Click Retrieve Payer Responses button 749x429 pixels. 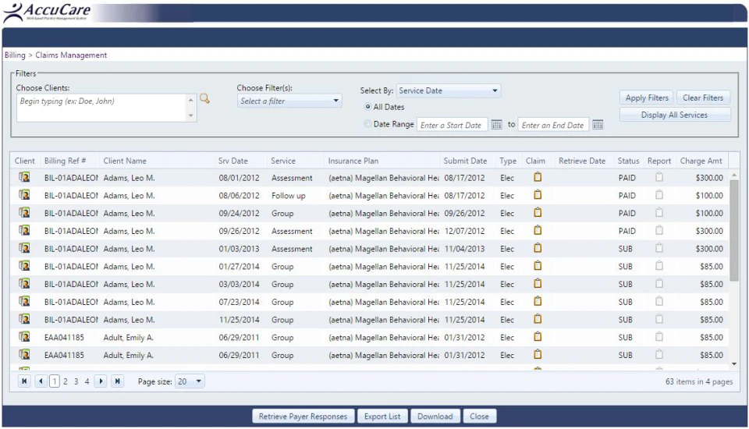pyautogui.click(x=303, y=416)
